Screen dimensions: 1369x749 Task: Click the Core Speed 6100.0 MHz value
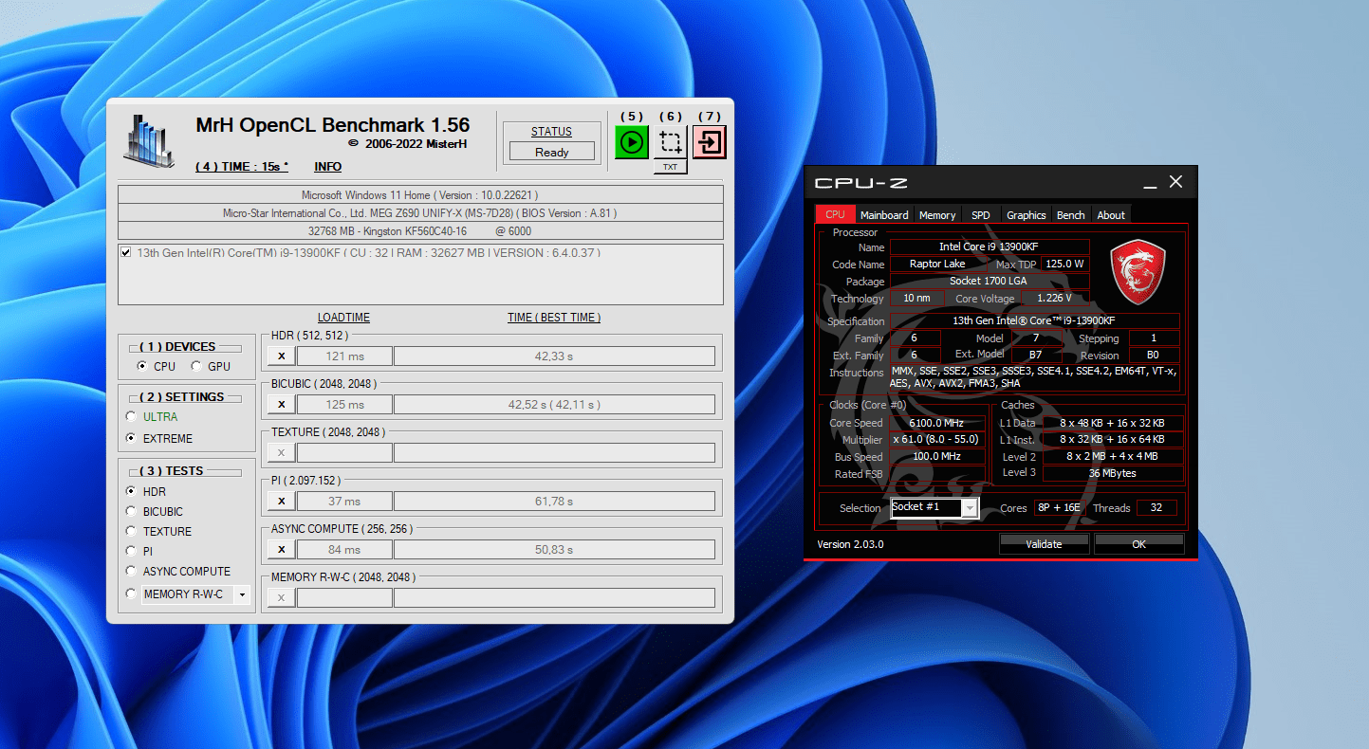coord(937,423)
